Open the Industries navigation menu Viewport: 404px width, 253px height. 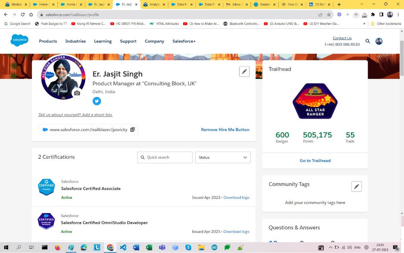(x=75, y=41)
